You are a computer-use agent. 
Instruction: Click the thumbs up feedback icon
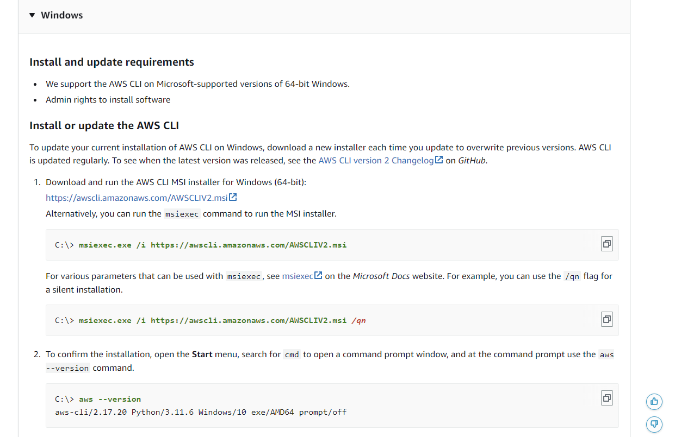[654, 402]
